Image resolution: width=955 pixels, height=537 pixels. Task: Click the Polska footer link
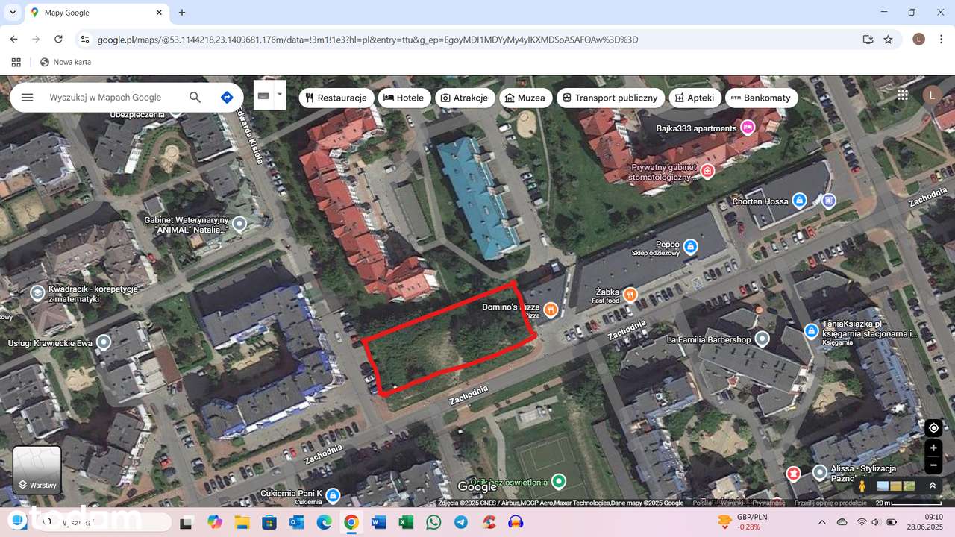702,503
